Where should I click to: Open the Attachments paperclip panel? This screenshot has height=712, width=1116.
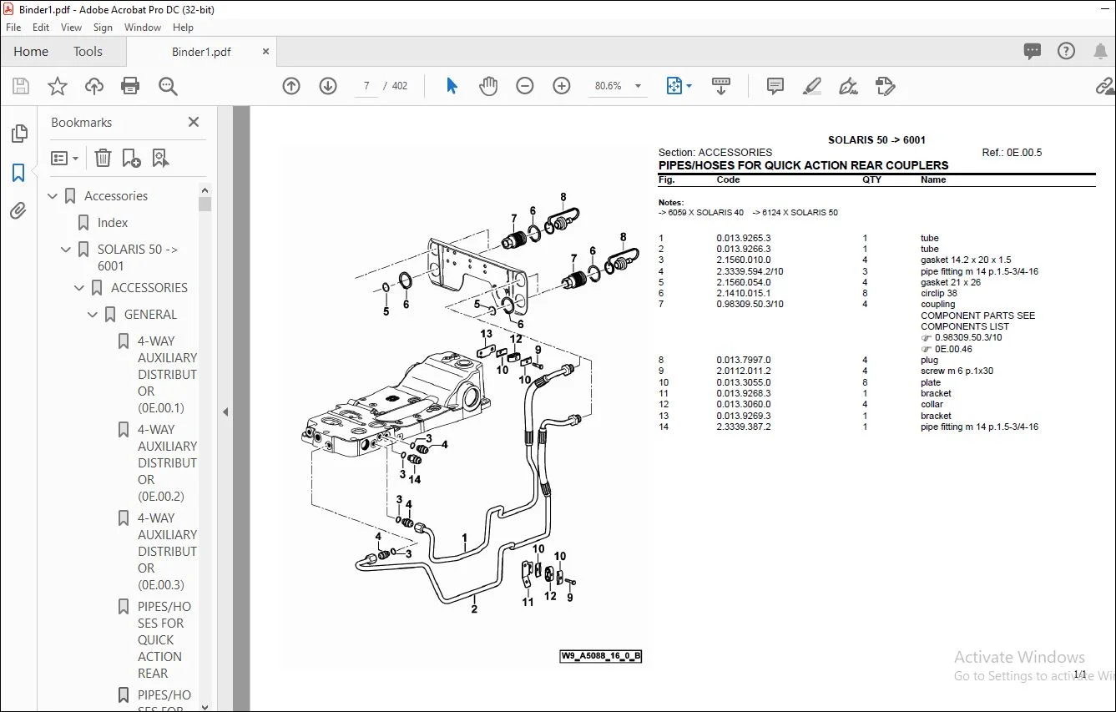click(x=18, y=211)
